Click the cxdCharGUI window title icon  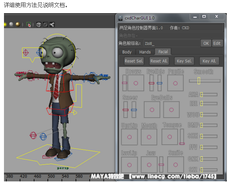point(121,18)
